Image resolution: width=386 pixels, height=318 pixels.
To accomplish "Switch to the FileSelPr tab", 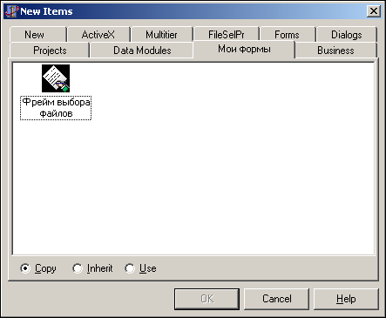I will [x=227, y=35].
